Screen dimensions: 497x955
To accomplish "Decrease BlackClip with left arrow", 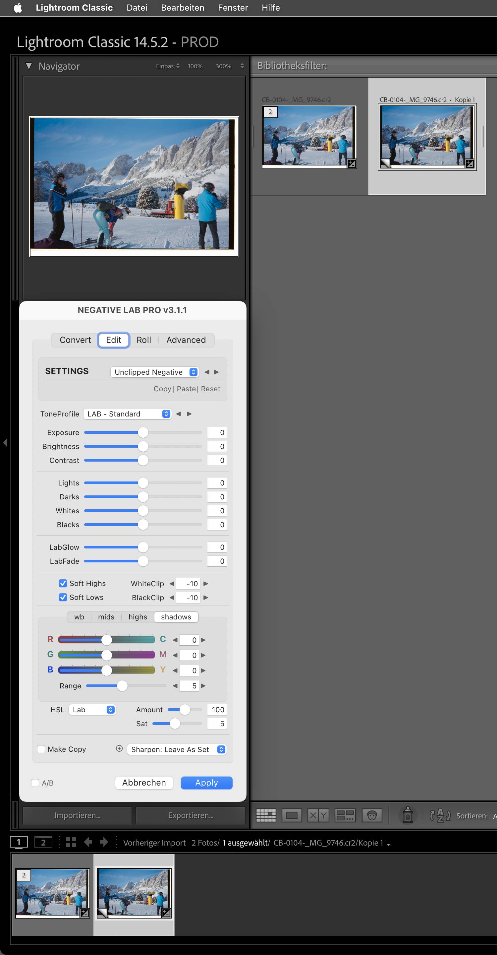I will click(x=172, y=598).
